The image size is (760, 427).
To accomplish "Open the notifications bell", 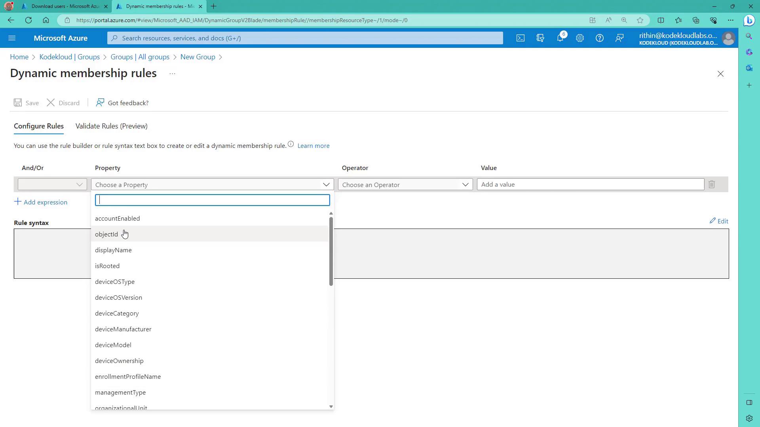I will pyautogui.click(x=560, y=38).
